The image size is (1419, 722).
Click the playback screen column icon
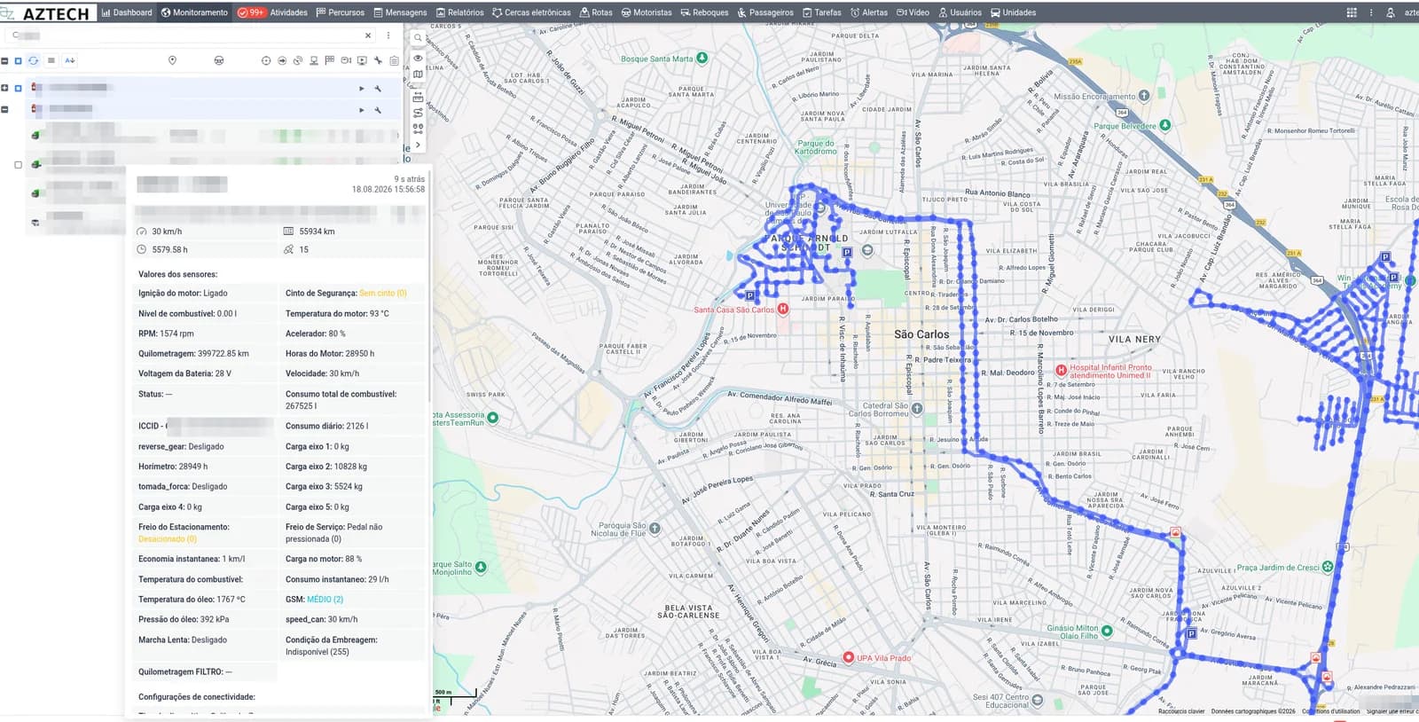tap(362, 60)
